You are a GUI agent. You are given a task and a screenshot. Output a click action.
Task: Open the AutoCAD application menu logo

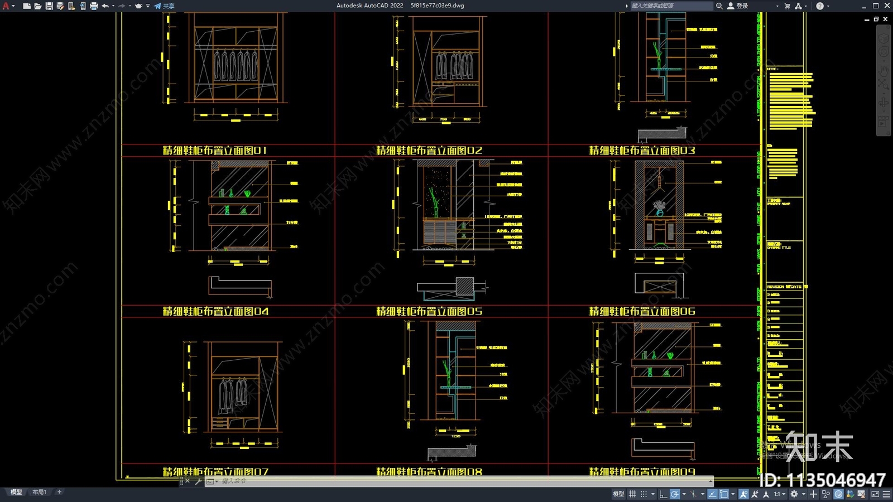pyautogui.click(x=6, y=6)
